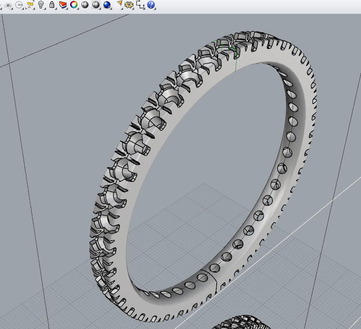Open the color wheel properties icon
This screenshot has width=361, height=329.
point(74,5)
